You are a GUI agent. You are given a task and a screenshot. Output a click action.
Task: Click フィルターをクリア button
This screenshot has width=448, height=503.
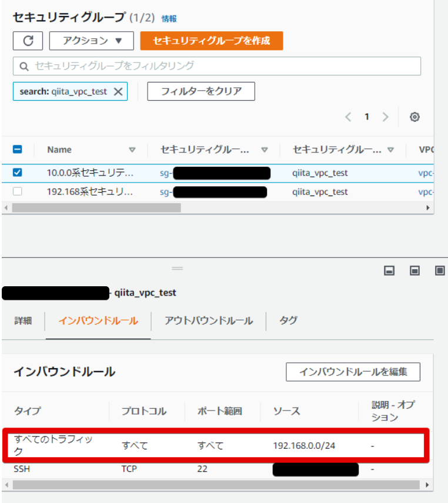pyautogui.click(x=201, y=91)
